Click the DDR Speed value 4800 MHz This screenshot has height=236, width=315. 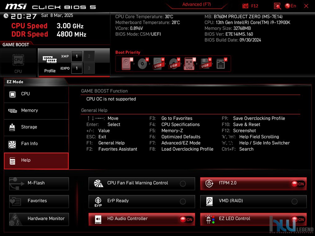[71, 34]
